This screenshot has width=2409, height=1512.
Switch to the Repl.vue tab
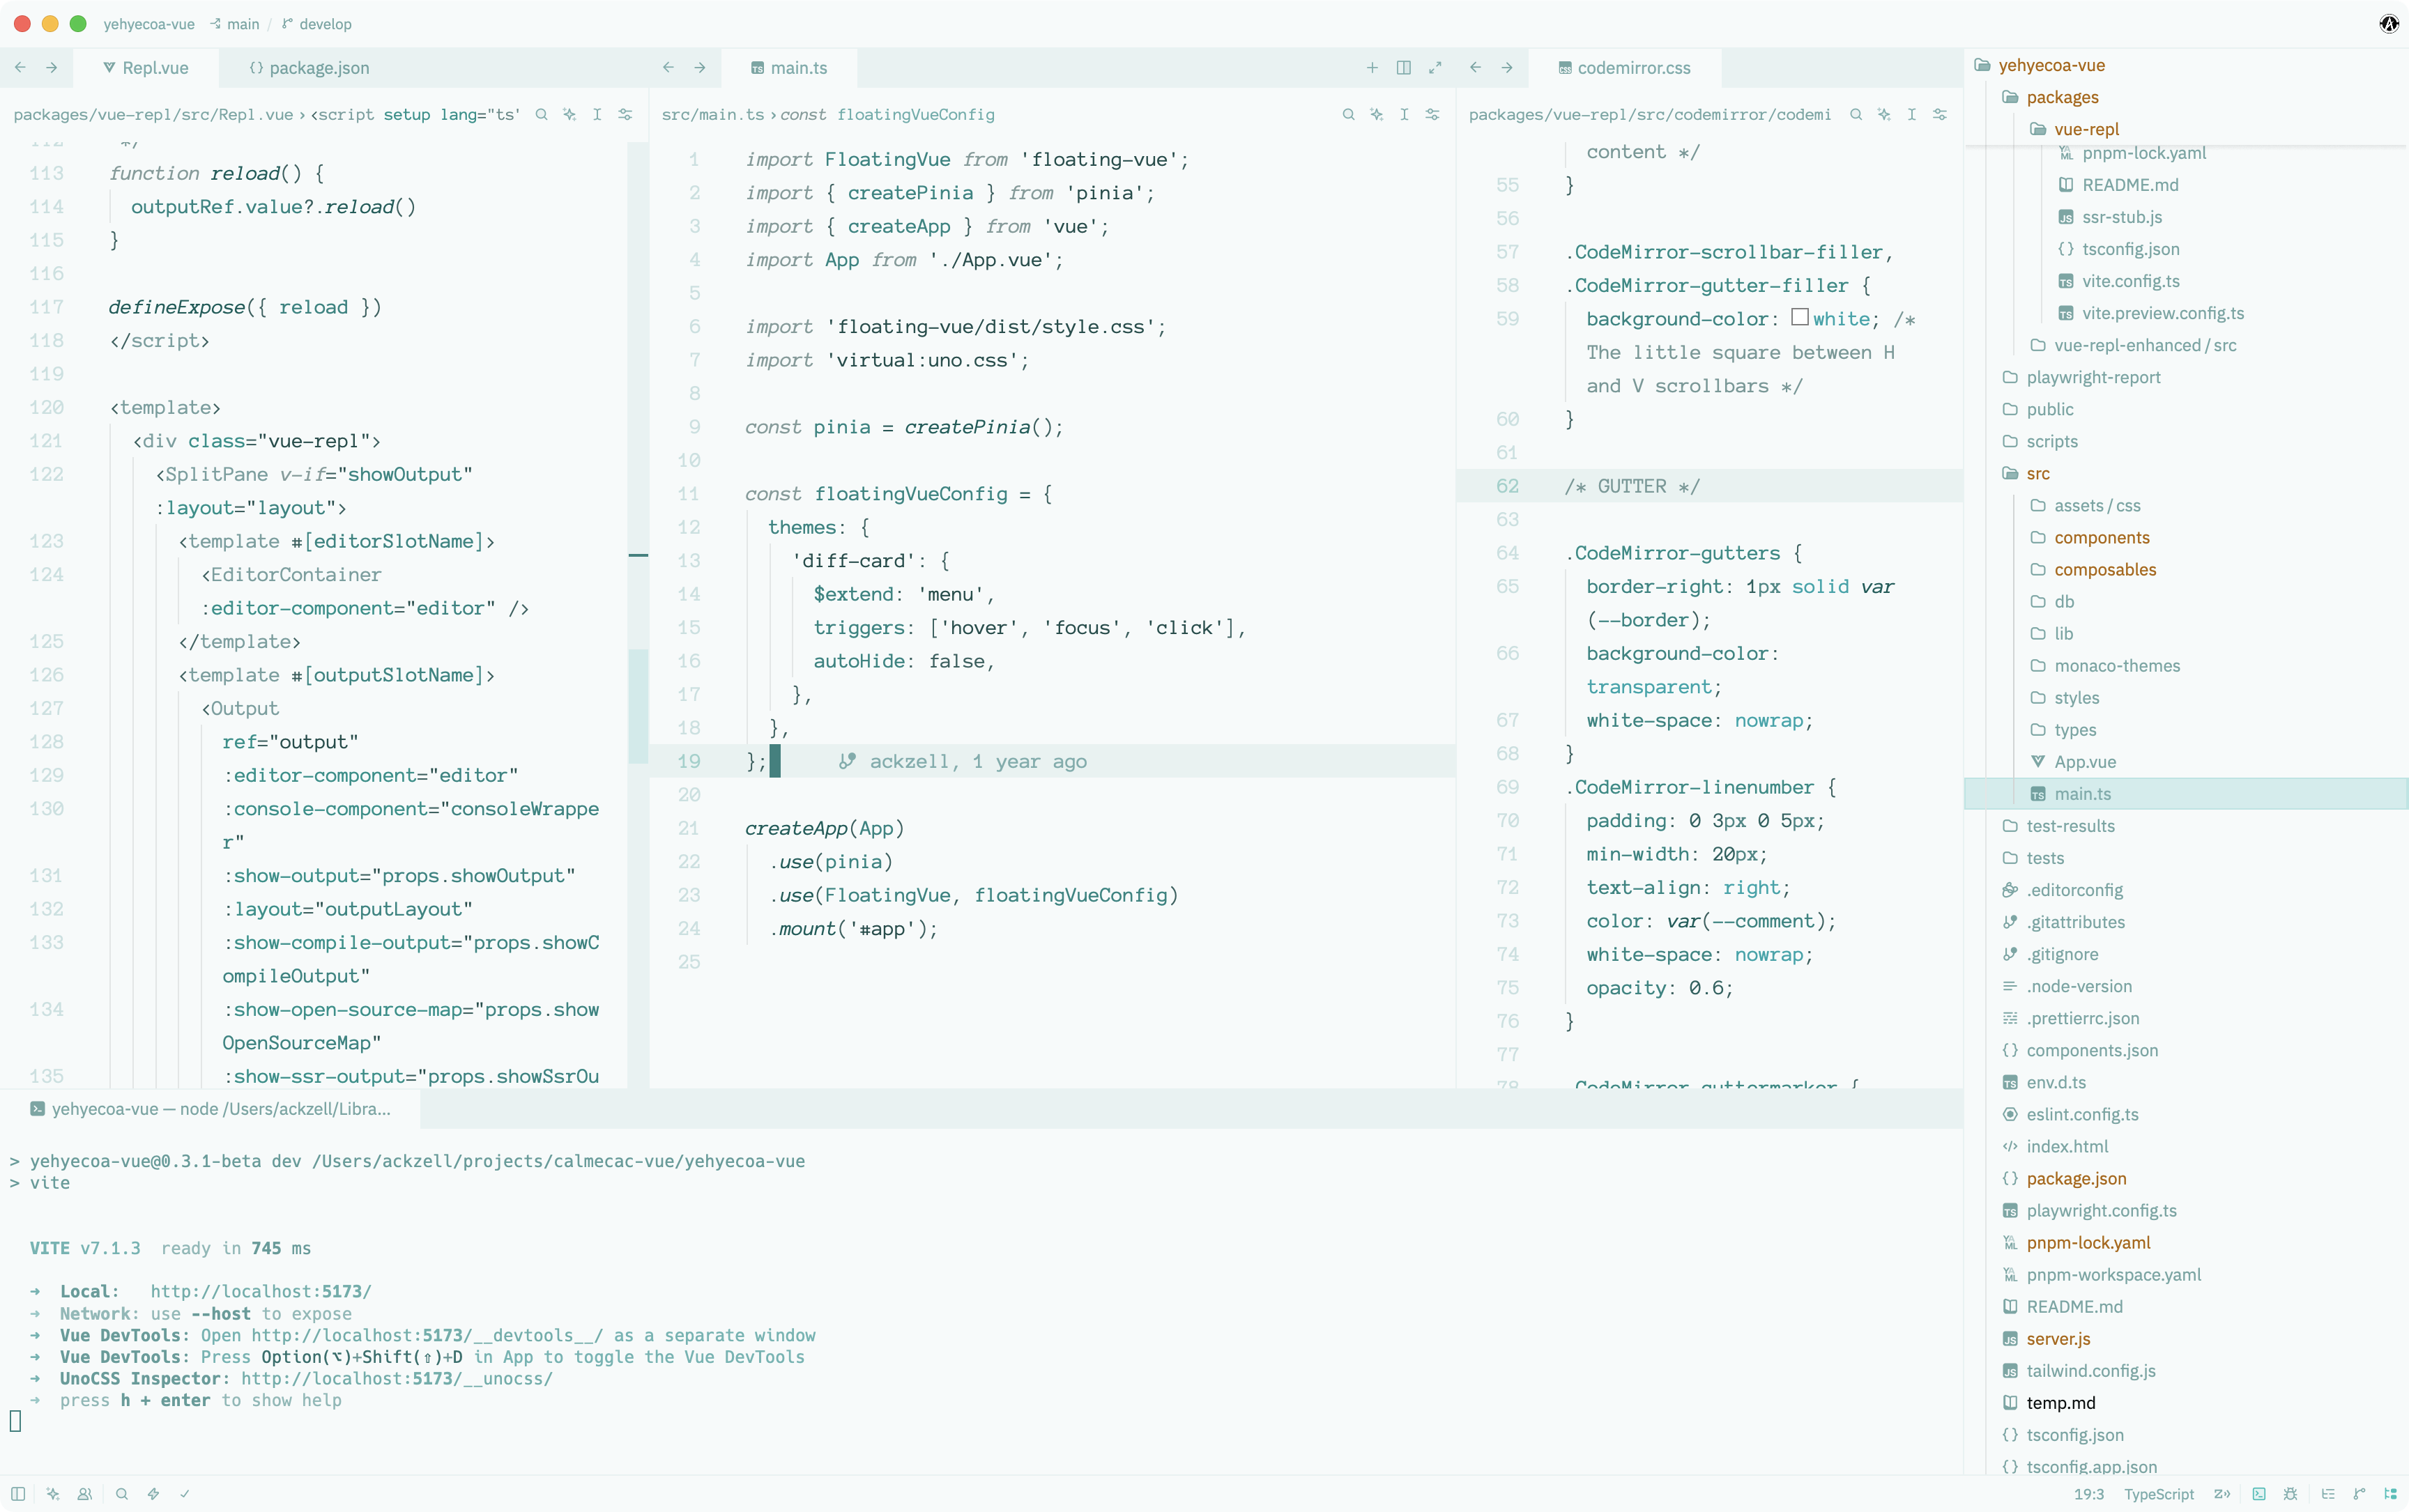click(145, 68)
